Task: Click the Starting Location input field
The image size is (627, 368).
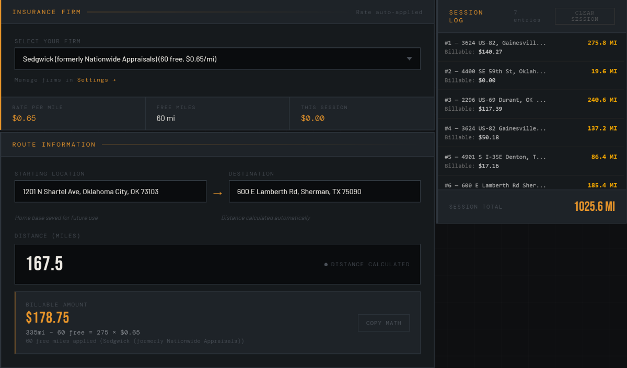Action: (x=110, y=192)
